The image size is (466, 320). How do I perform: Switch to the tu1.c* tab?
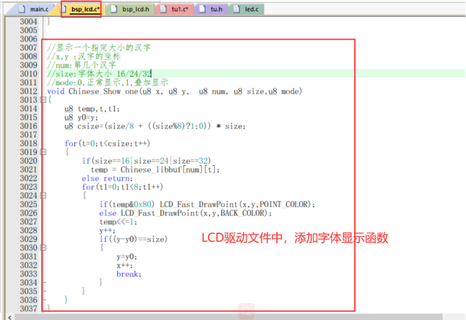pos(175,9)
